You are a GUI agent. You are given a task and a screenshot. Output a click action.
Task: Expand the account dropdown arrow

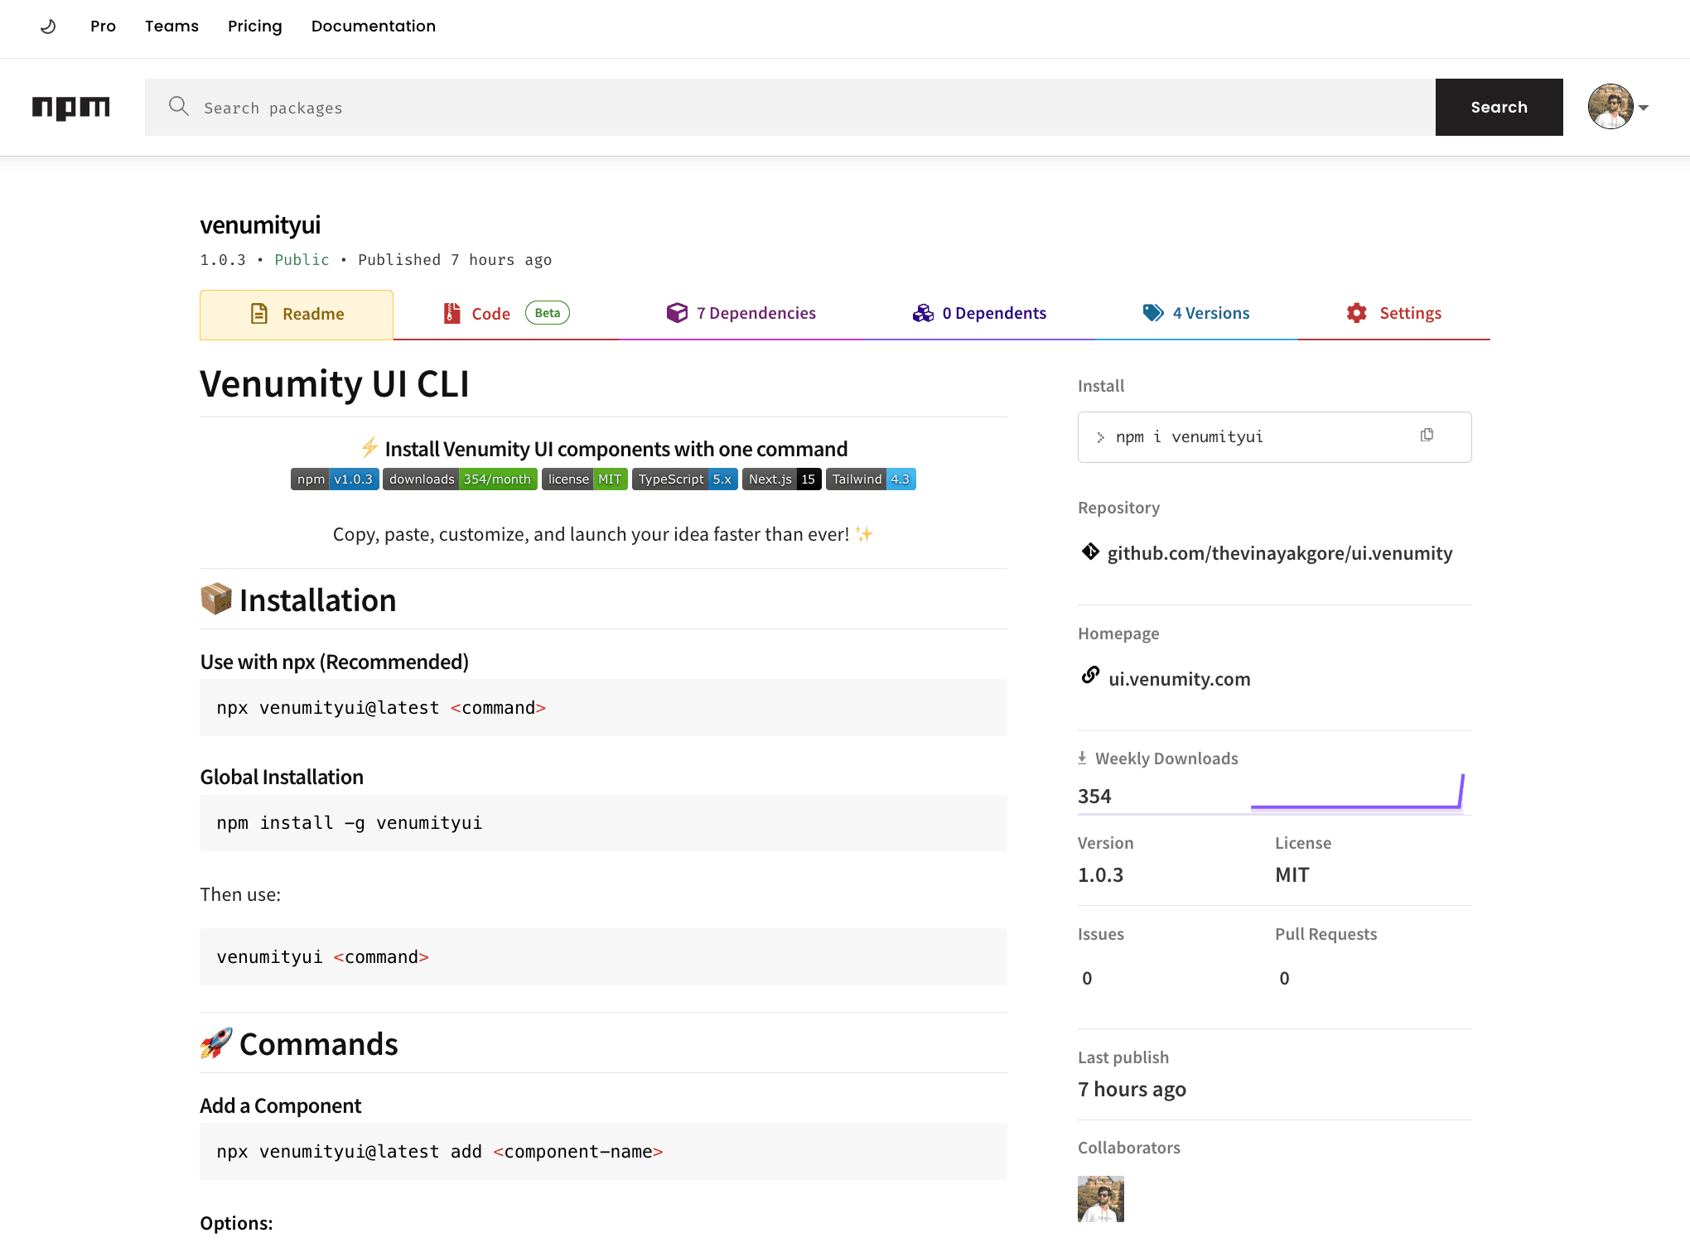pos(1644,108)
